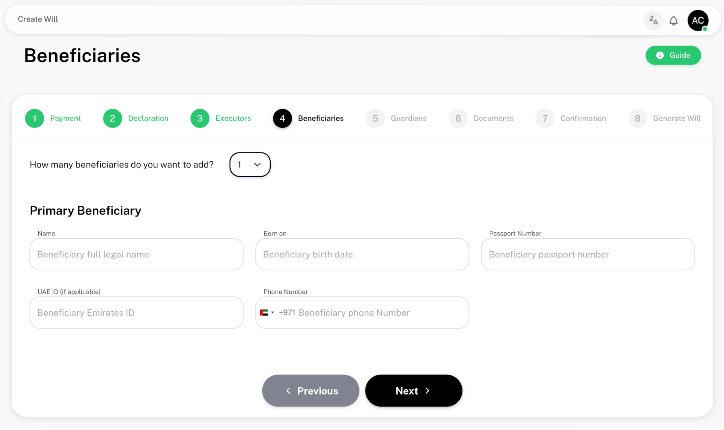The width and height of the screenshot is (724, 430).
Task: Go to the Documents step tab
Action: pyautogui.click(x=481, y=119)
